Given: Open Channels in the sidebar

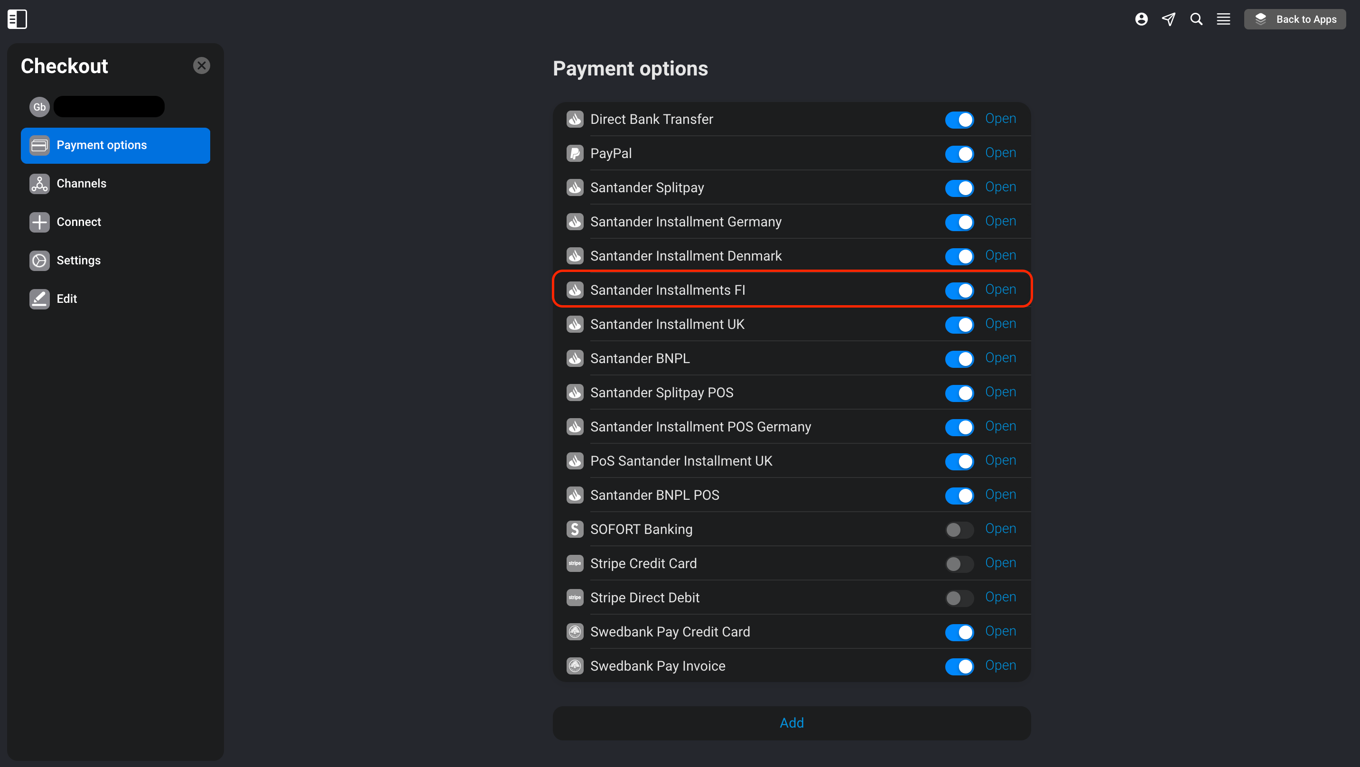Looking at the screenshot, I should tap(115, 184).
